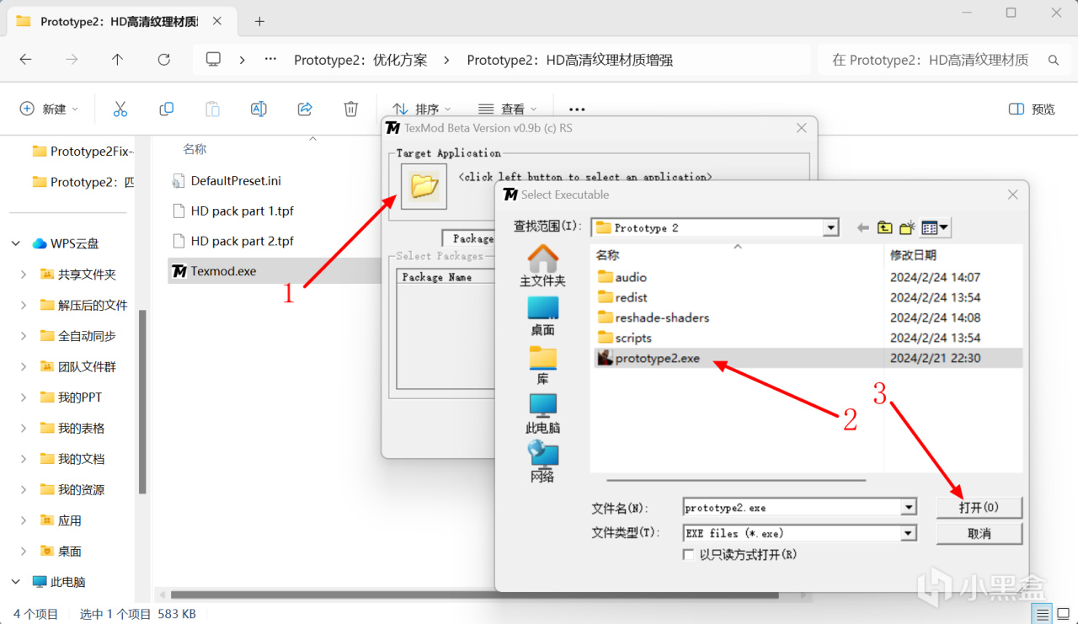Collapse the WPS云盘 tree node

coord(16,243)
